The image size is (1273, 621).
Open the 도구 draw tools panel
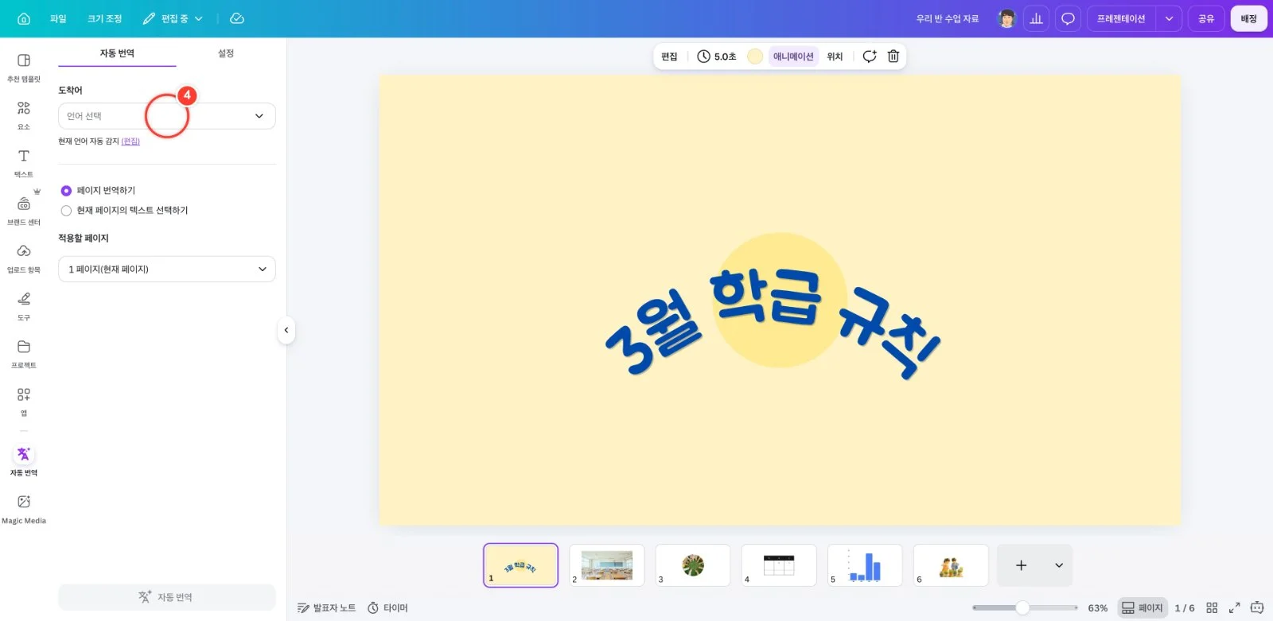point(24,306)
